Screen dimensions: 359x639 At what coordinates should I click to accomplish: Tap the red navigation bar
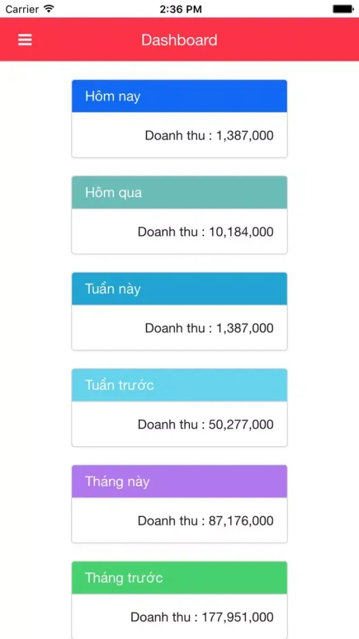click(179, 40)
